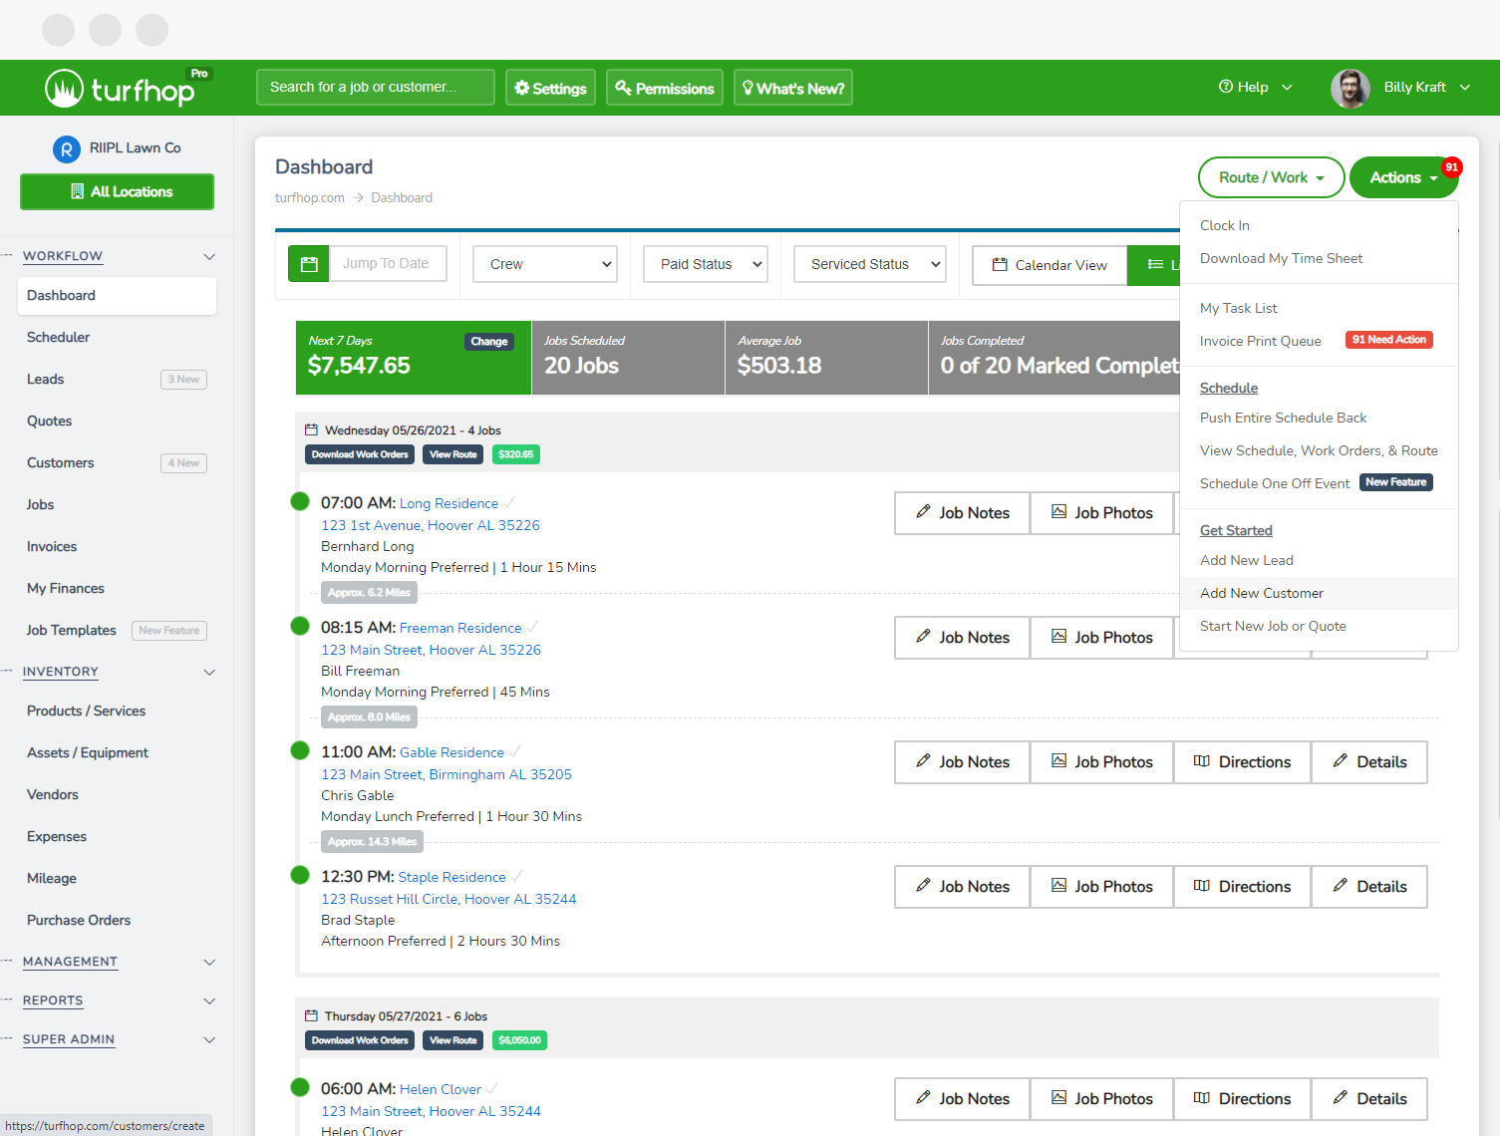Viewport: 1500px width, 1136px height.
Task: Toggle the Helen Clover job checkmark
Action: pos(492,1089)
